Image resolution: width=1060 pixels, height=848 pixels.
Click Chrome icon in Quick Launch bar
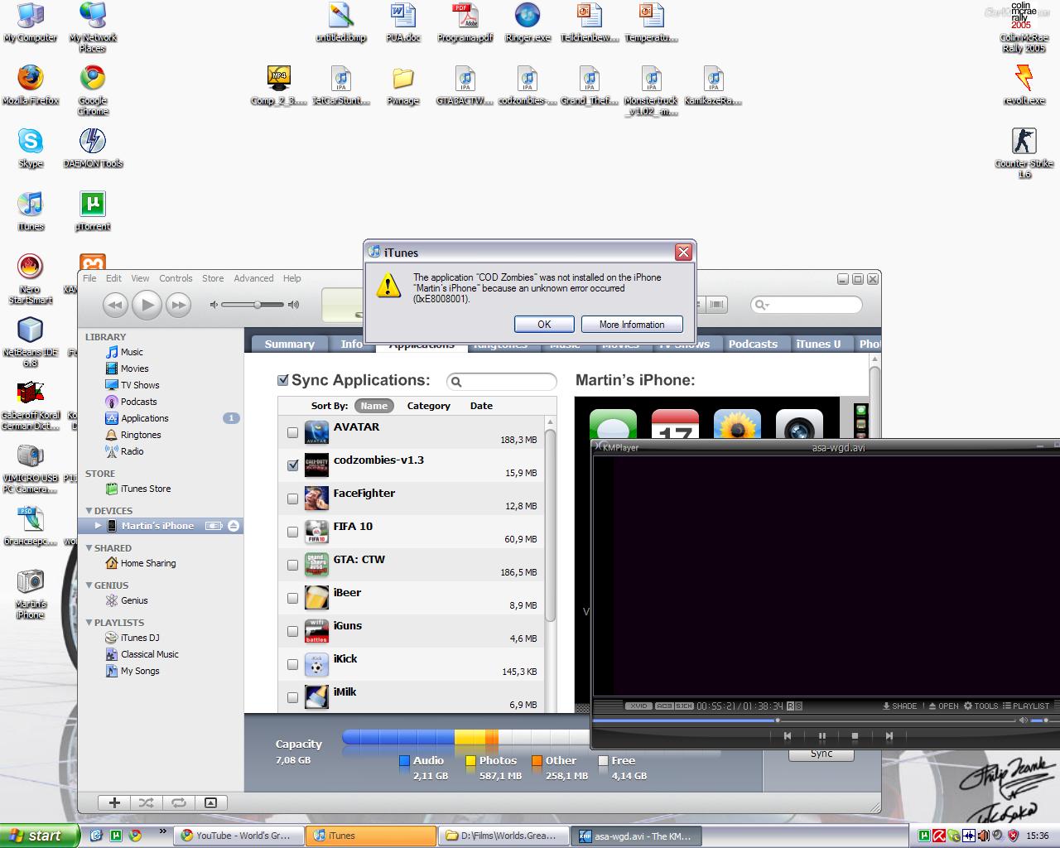135,836
